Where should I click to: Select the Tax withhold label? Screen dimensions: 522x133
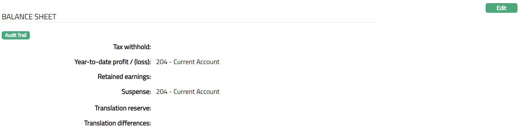(132, 47)
